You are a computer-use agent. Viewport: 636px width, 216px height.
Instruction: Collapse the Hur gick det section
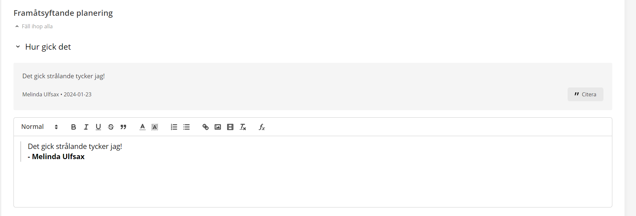point(18,47)
